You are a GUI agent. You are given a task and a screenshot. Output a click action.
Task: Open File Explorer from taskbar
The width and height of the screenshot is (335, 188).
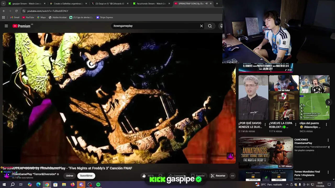[x=64, y=185]
